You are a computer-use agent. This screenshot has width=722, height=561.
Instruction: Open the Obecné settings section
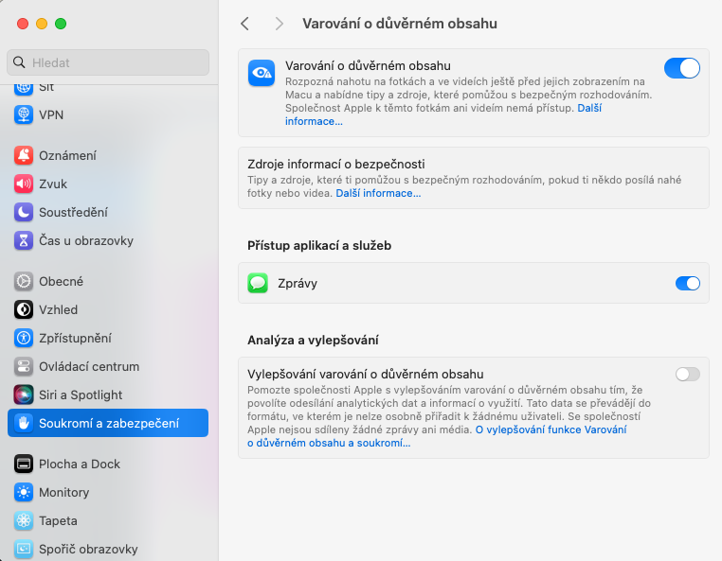(x=61, y=281)
